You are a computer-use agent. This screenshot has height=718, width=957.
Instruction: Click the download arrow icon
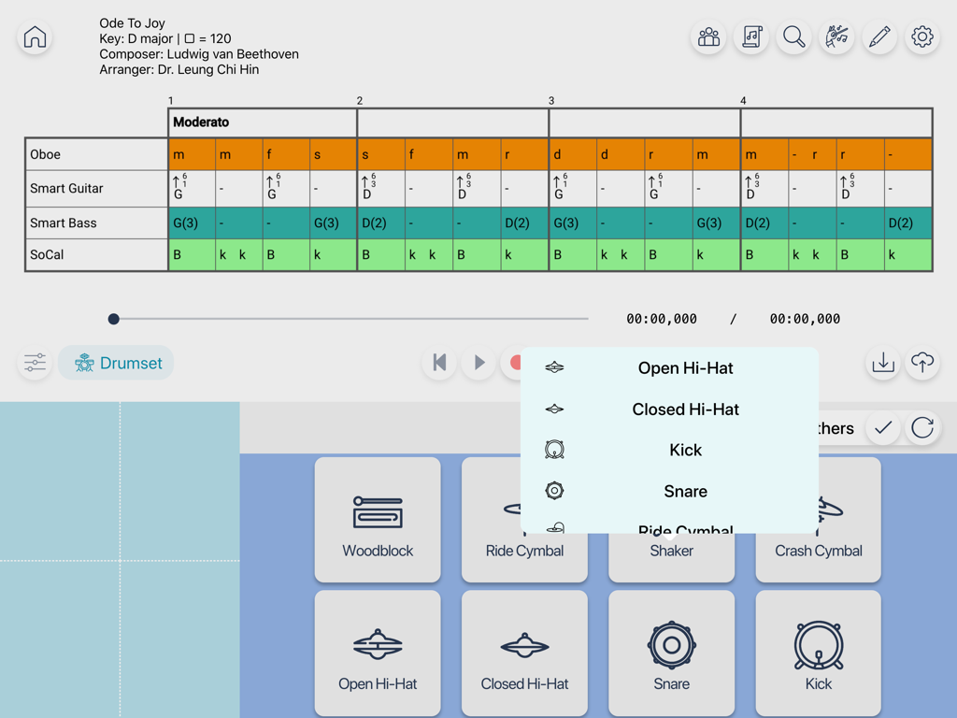(x=883, y=363)
